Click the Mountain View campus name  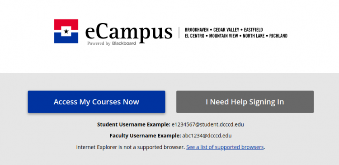tap(224, 36)
